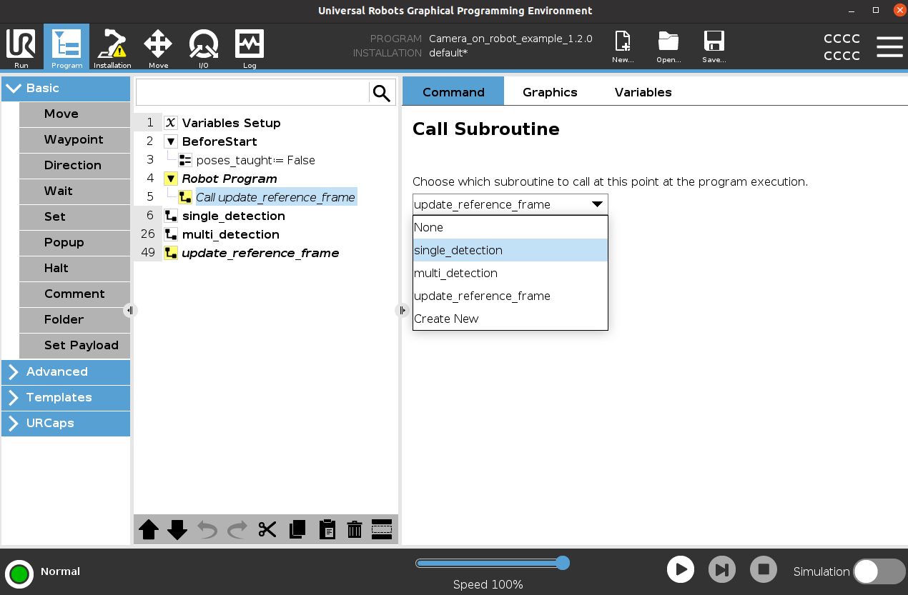Click the Redo arrow icon
Viewport: 908px width, 595px height.
click(x=237, y=530)
